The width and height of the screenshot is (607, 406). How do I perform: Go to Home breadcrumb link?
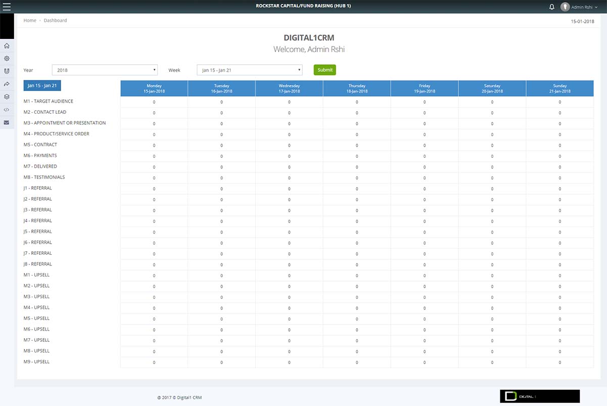(x=30, y=21)
